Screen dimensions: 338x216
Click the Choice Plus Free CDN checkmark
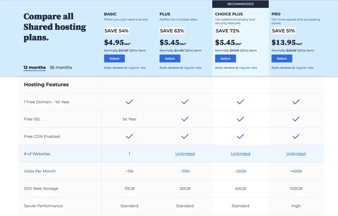click(240, 136)
